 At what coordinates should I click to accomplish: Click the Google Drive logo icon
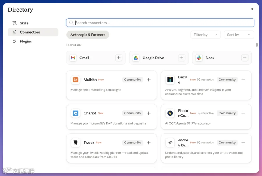click(136, 58)
